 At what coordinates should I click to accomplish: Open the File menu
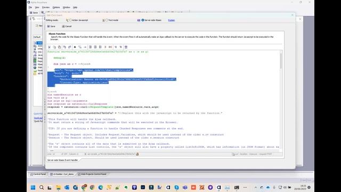pyautogui.click(x=30, y=7)
